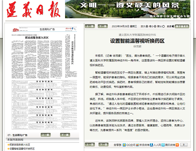Screen dimensions: 196x151
Task: Click the page label 07：生活周刊/广告
Action: 17,135
